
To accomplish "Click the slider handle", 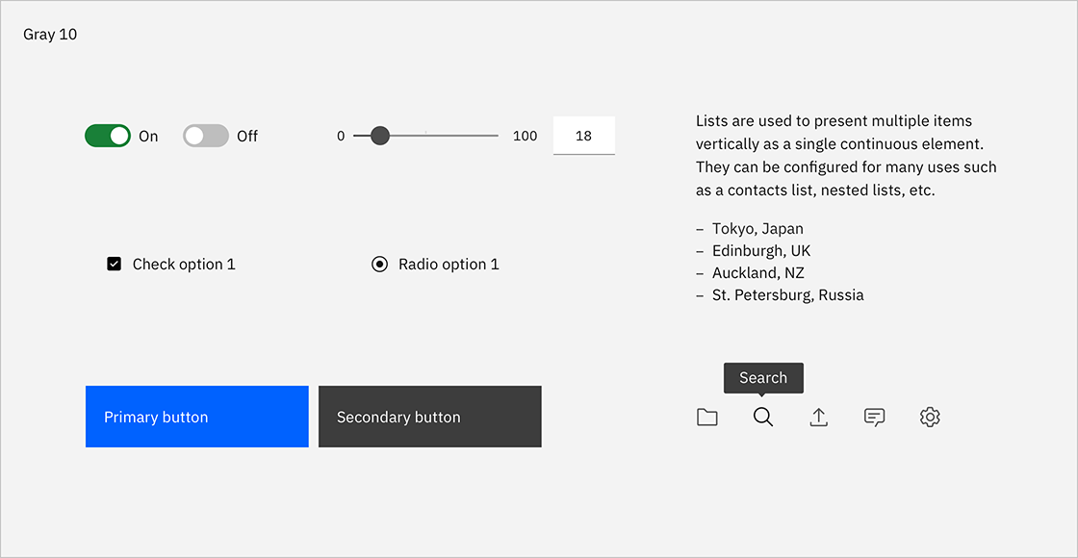I will 380,136.
